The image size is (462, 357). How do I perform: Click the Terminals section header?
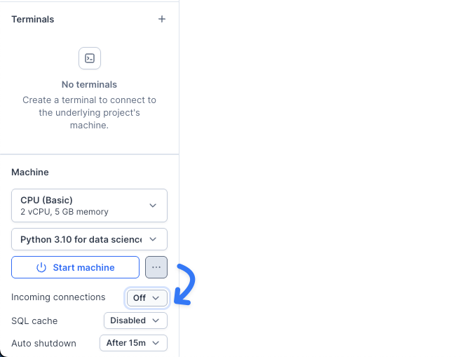point(32,20)
